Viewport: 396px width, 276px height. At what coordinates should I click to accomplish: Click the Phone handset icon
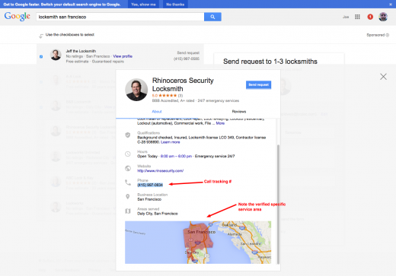128,182
